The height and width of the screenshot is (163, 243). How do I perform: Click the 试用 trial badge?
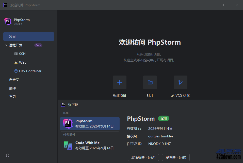point(164,118)
